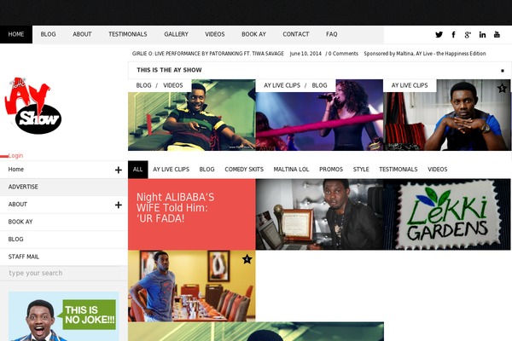
Task: Open CONTACT in top navigation
Action: 296,34
